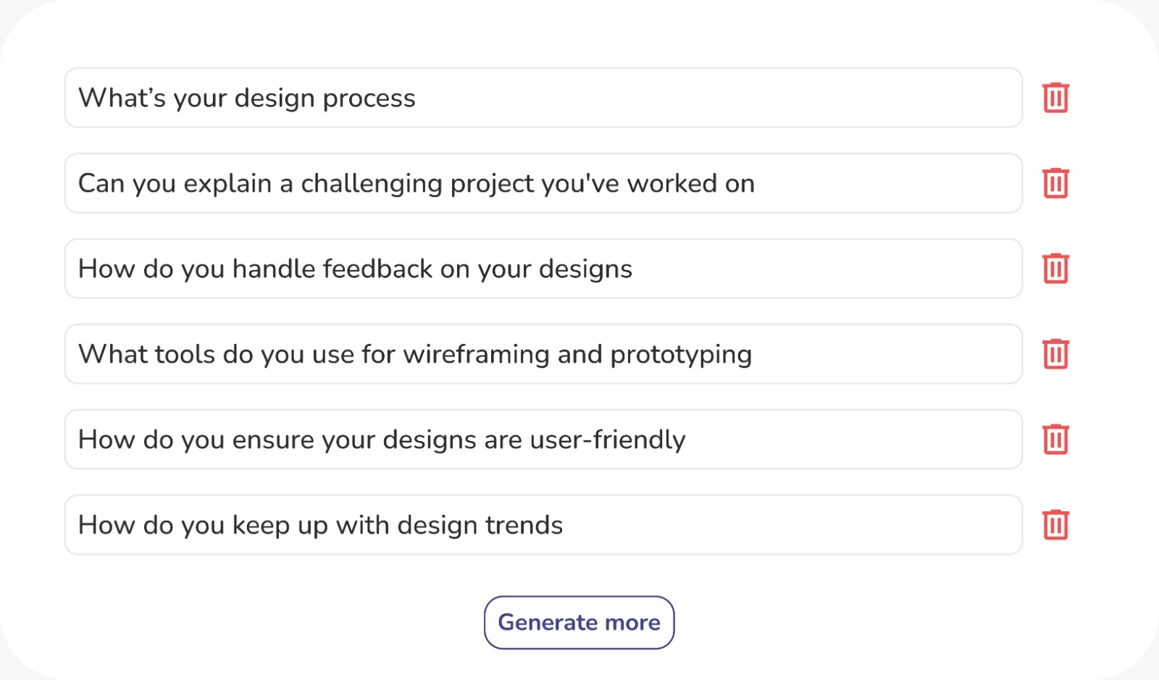
Task: Focus the challenging project question field
Action: pyautogui.click(x=543, y=183)
